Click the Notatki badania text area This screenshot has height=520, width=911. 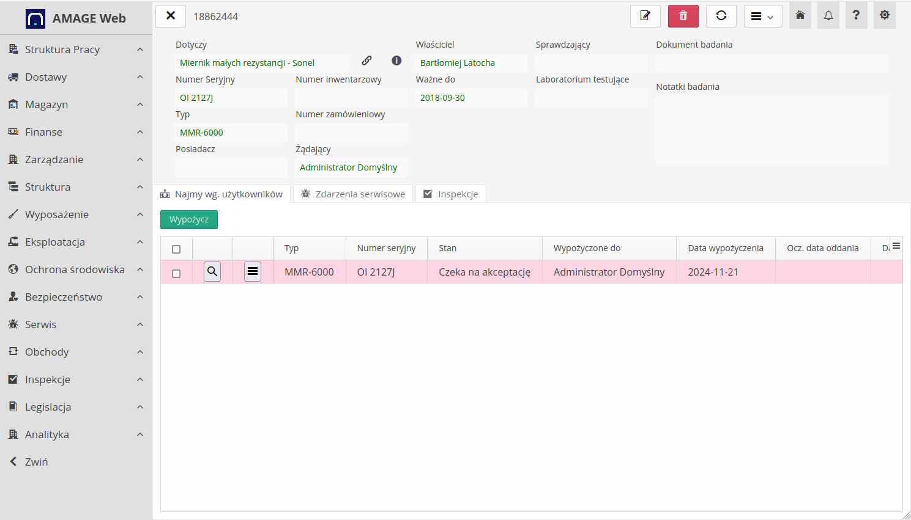click(x=772, y=130)
